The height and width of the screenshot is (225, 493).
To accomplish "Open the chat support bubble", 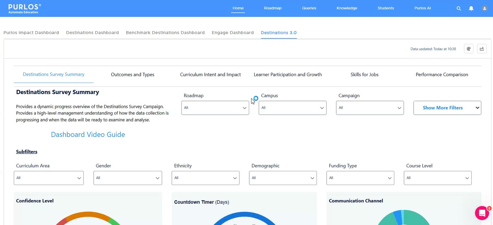I will pos(482,213).
